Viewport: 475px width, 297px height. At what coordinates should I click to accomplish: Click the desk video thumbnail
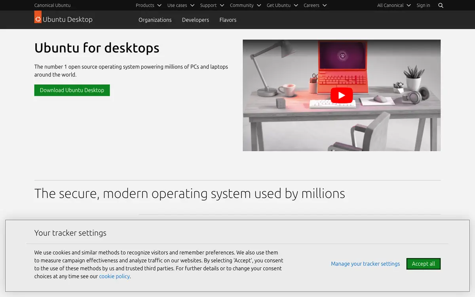[x=342, y=95]
